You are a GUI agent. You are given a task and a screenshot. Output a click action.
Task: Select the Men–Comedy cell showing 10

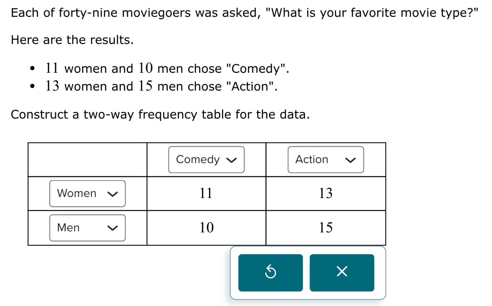[x=206, y=227]
